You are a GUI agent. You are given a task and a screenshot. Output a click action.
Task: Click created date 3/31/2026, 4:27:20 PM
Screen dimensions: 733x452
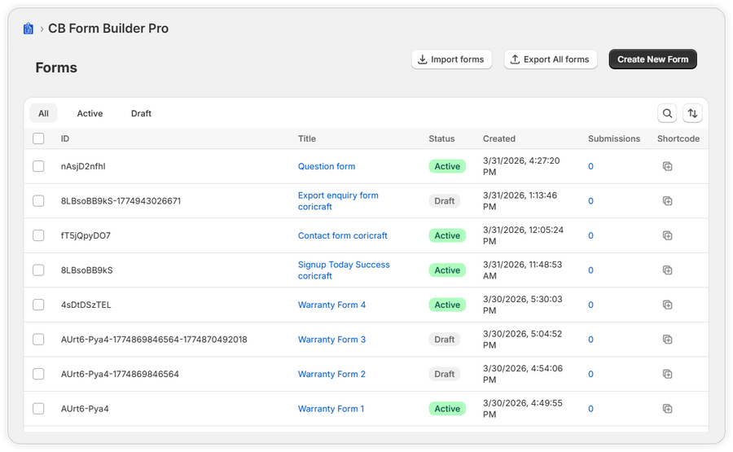[x=521, y=166]
